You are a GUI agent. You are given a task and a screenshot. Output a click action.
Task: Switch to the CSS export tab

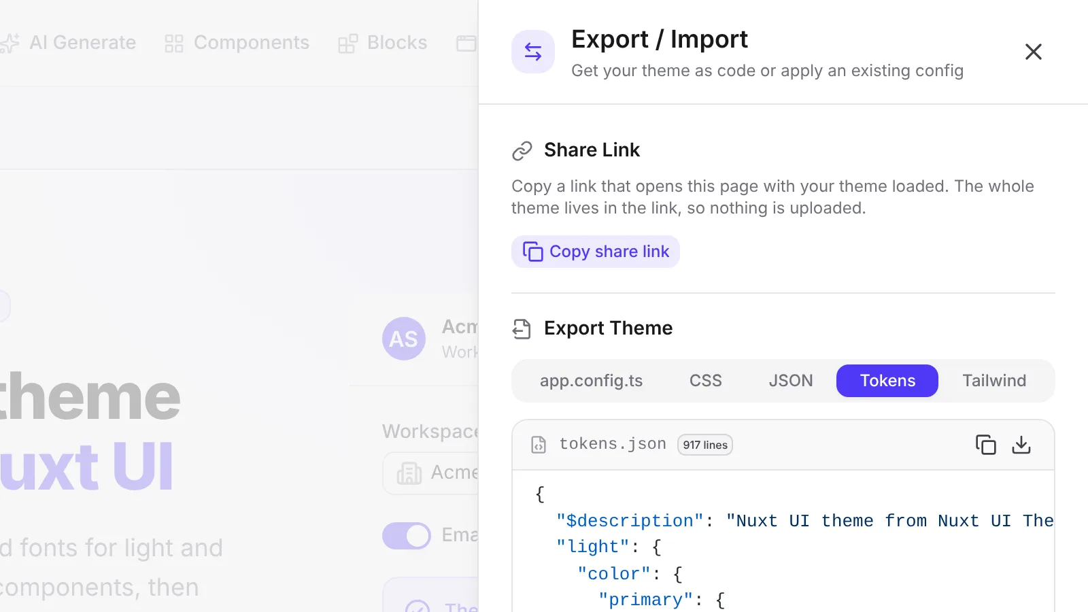pos(705,381)
